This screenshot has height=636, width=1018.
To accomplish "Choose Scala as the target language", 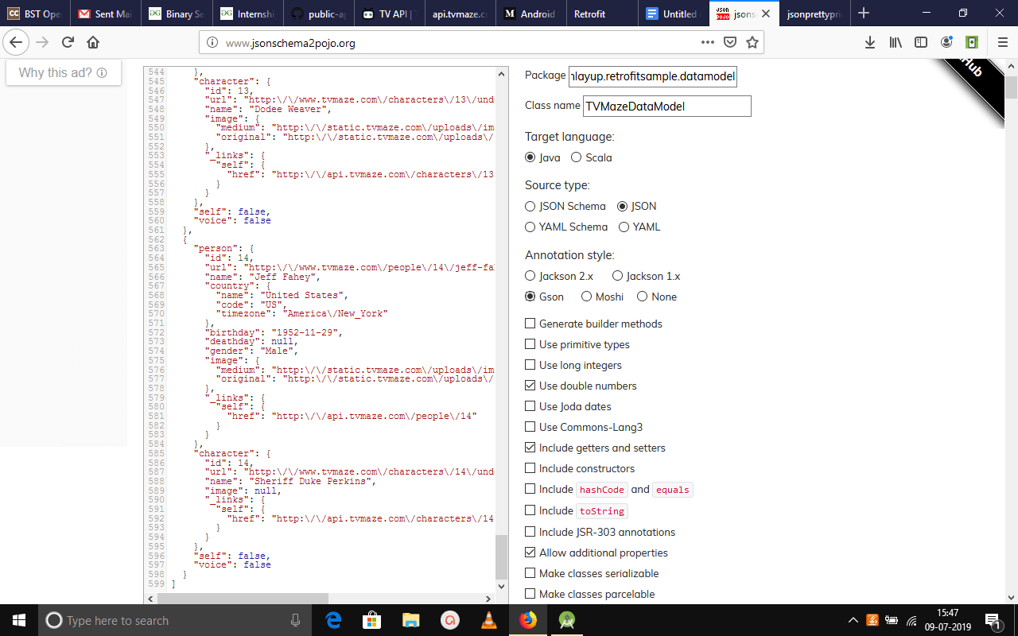I will click(577, 157).
